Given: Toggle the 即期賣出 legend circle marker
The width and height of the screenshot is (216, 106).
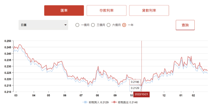Looking at the screenshot, I should click(x=114, y=102).
